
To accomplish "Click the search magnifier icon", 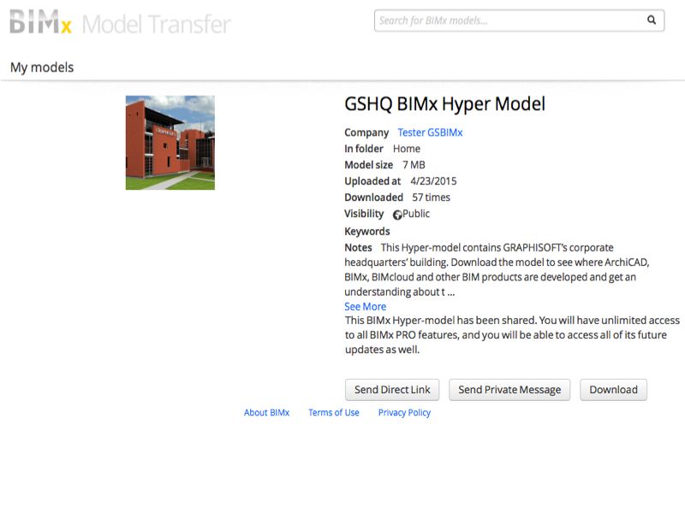I will pos(651,20).
